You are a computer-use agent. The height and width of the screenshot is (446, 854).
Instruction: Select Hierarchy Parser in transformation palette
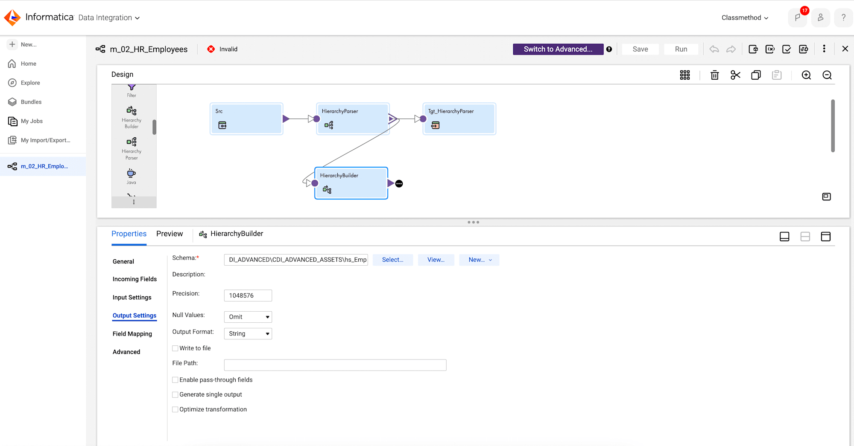132,148
